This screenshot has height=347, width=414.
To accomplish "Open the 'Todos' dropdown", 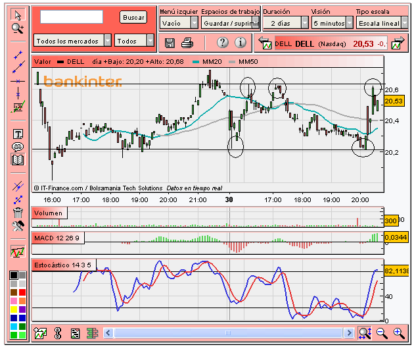I will coord(134,41).
